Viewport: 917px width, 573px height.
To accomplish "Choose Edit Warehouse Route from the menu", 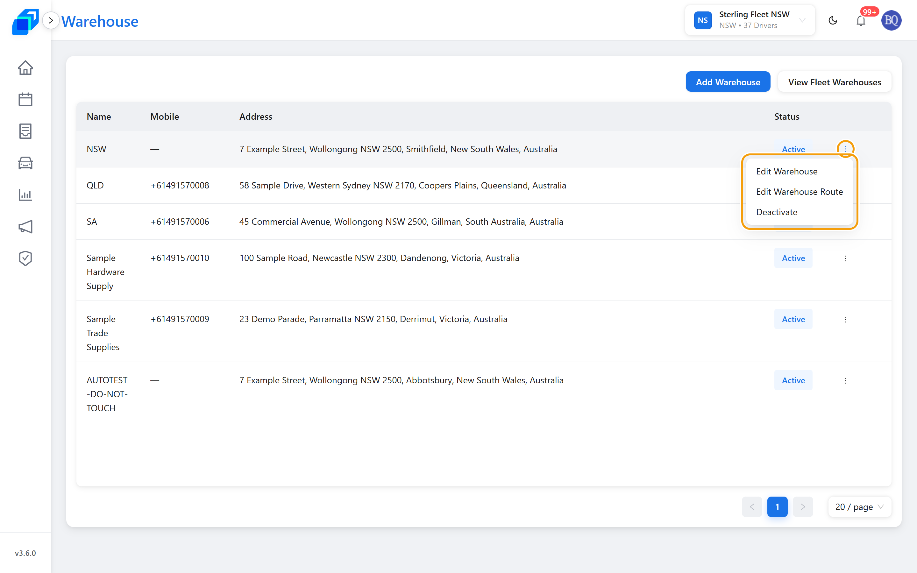I will click(x=800, y=192).
